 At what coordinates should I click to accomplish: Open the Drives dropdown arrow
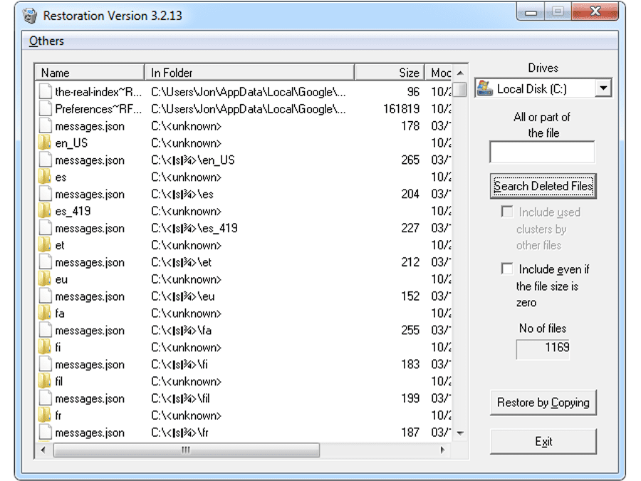coord(603,88)
